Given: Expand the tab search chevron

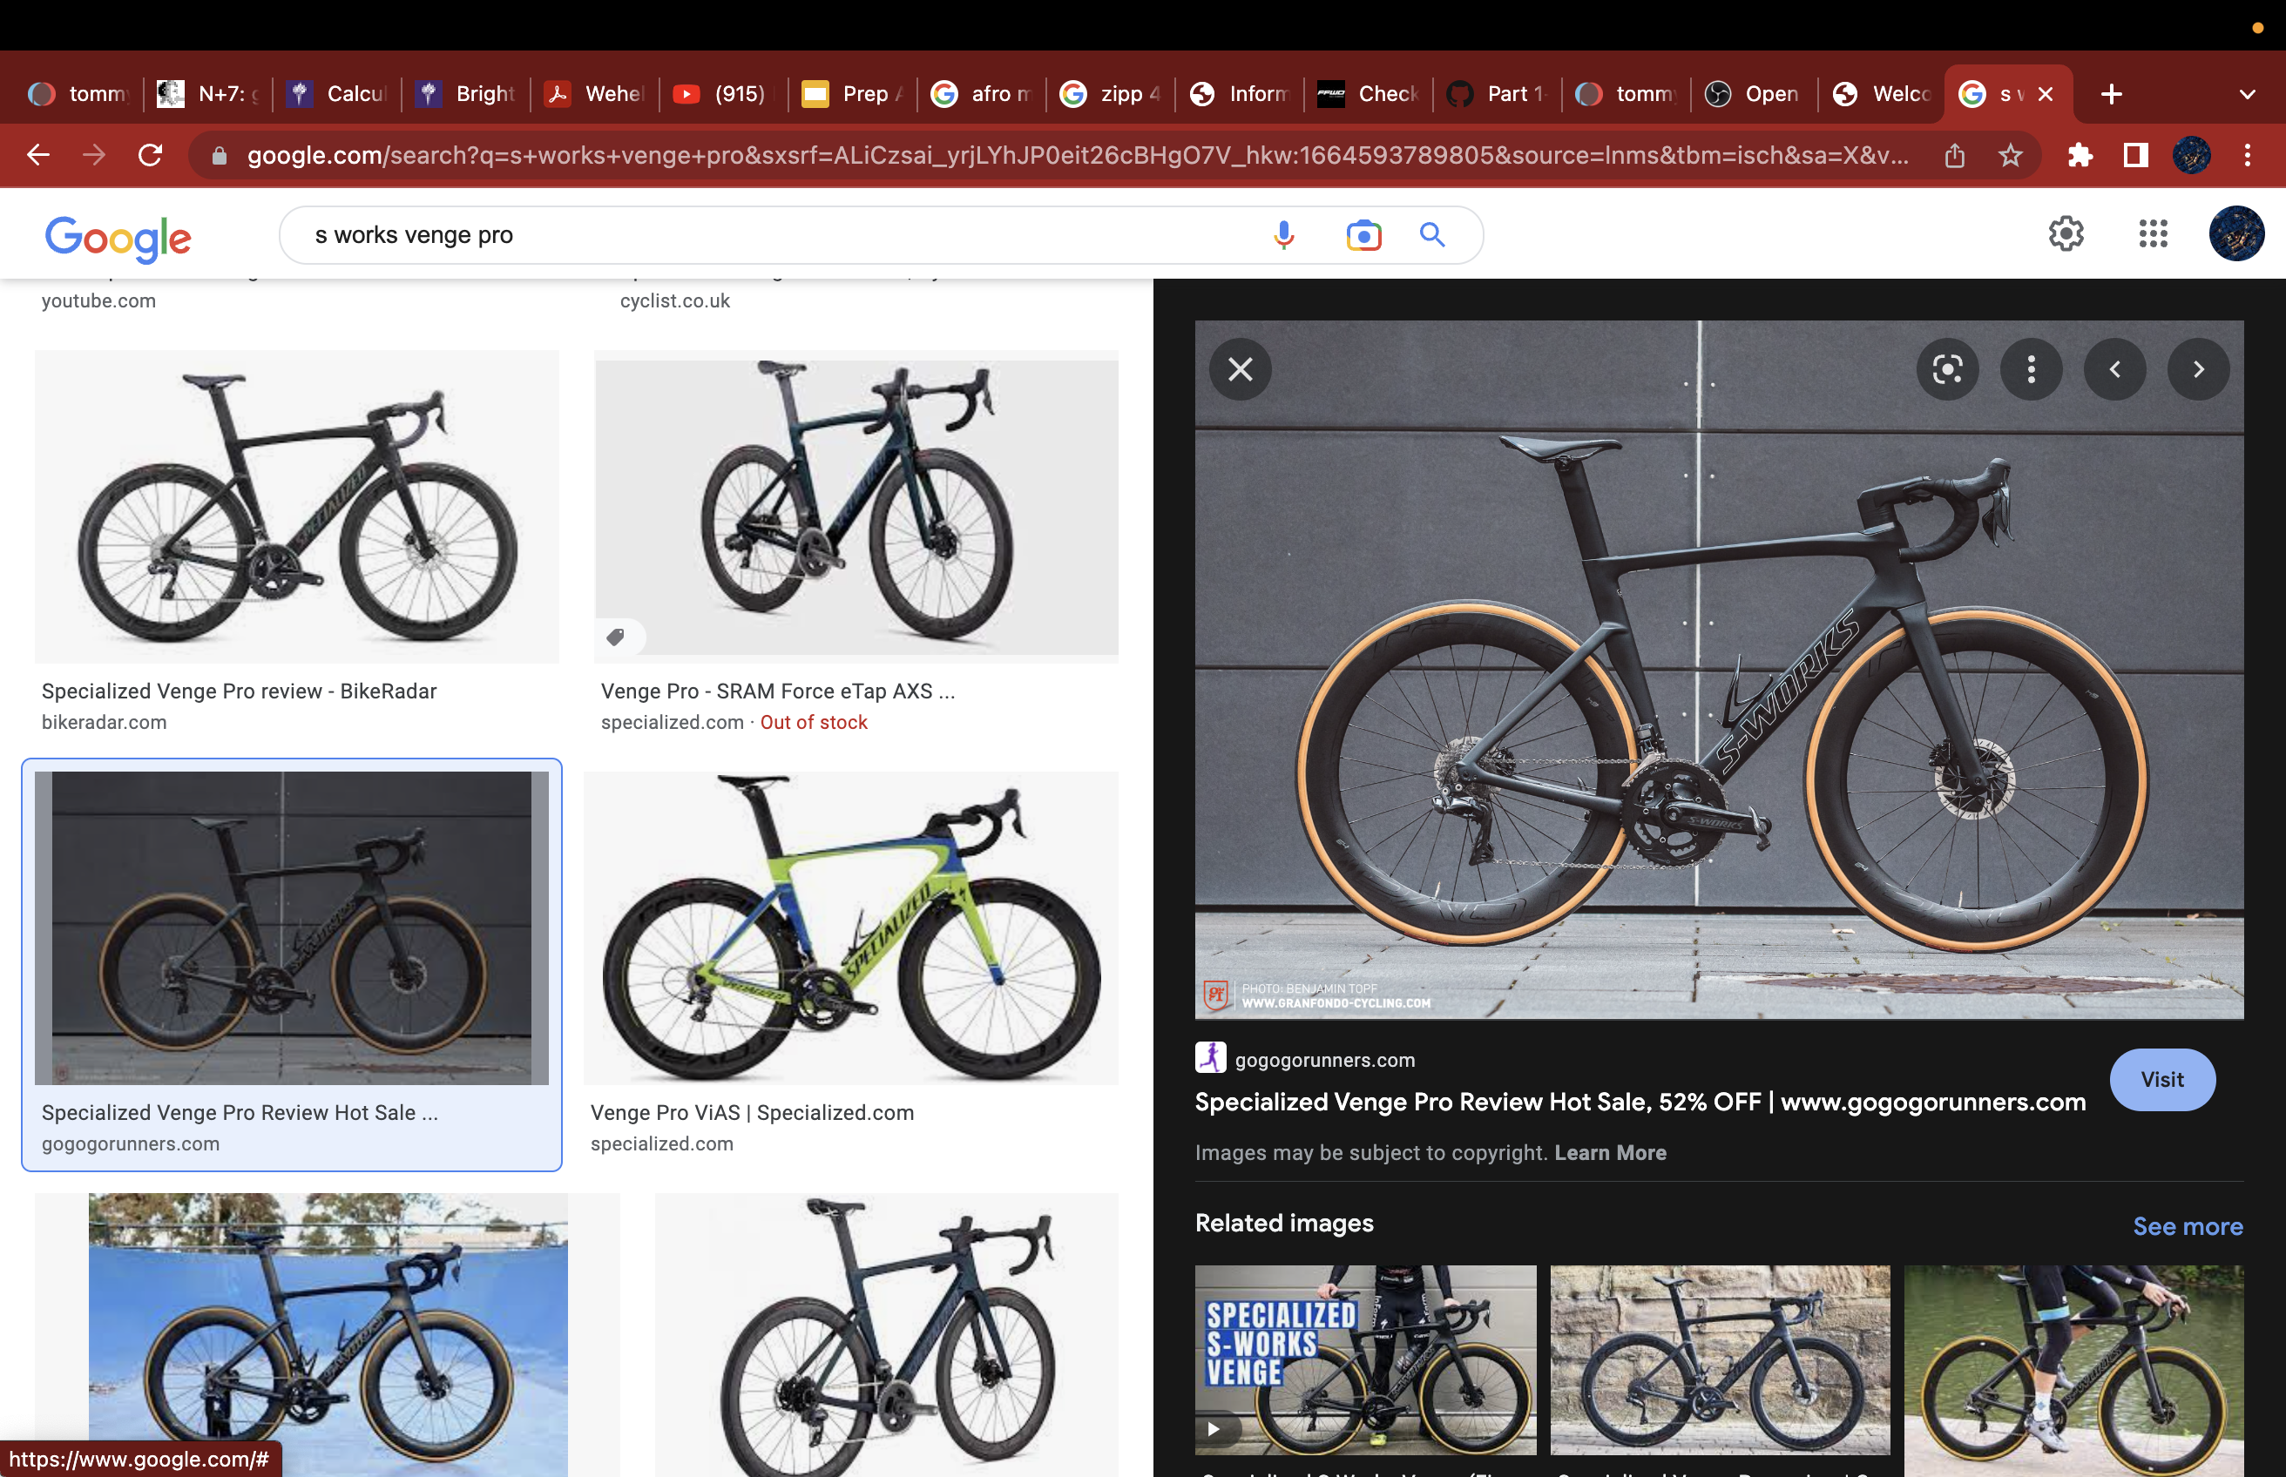Looking at the screenshot, I should (x=2247, y=94).
